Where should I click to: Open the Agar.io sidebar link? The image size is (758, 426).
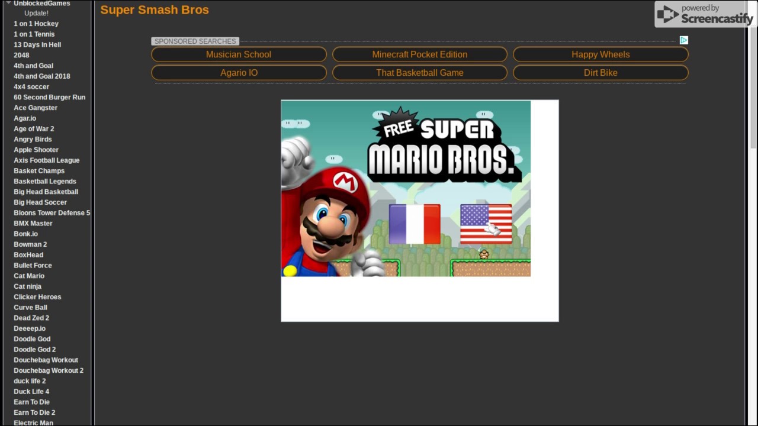(25, 118)
